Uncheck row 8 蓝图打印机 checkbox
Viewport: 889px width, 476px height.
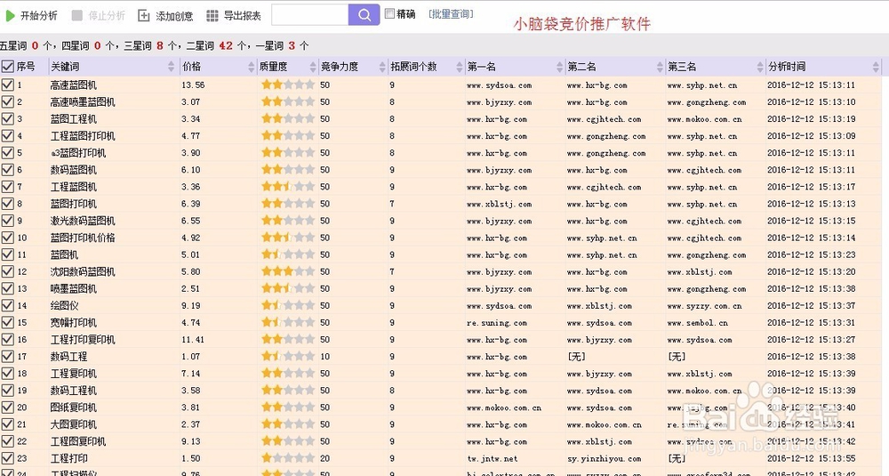(7, 203)
